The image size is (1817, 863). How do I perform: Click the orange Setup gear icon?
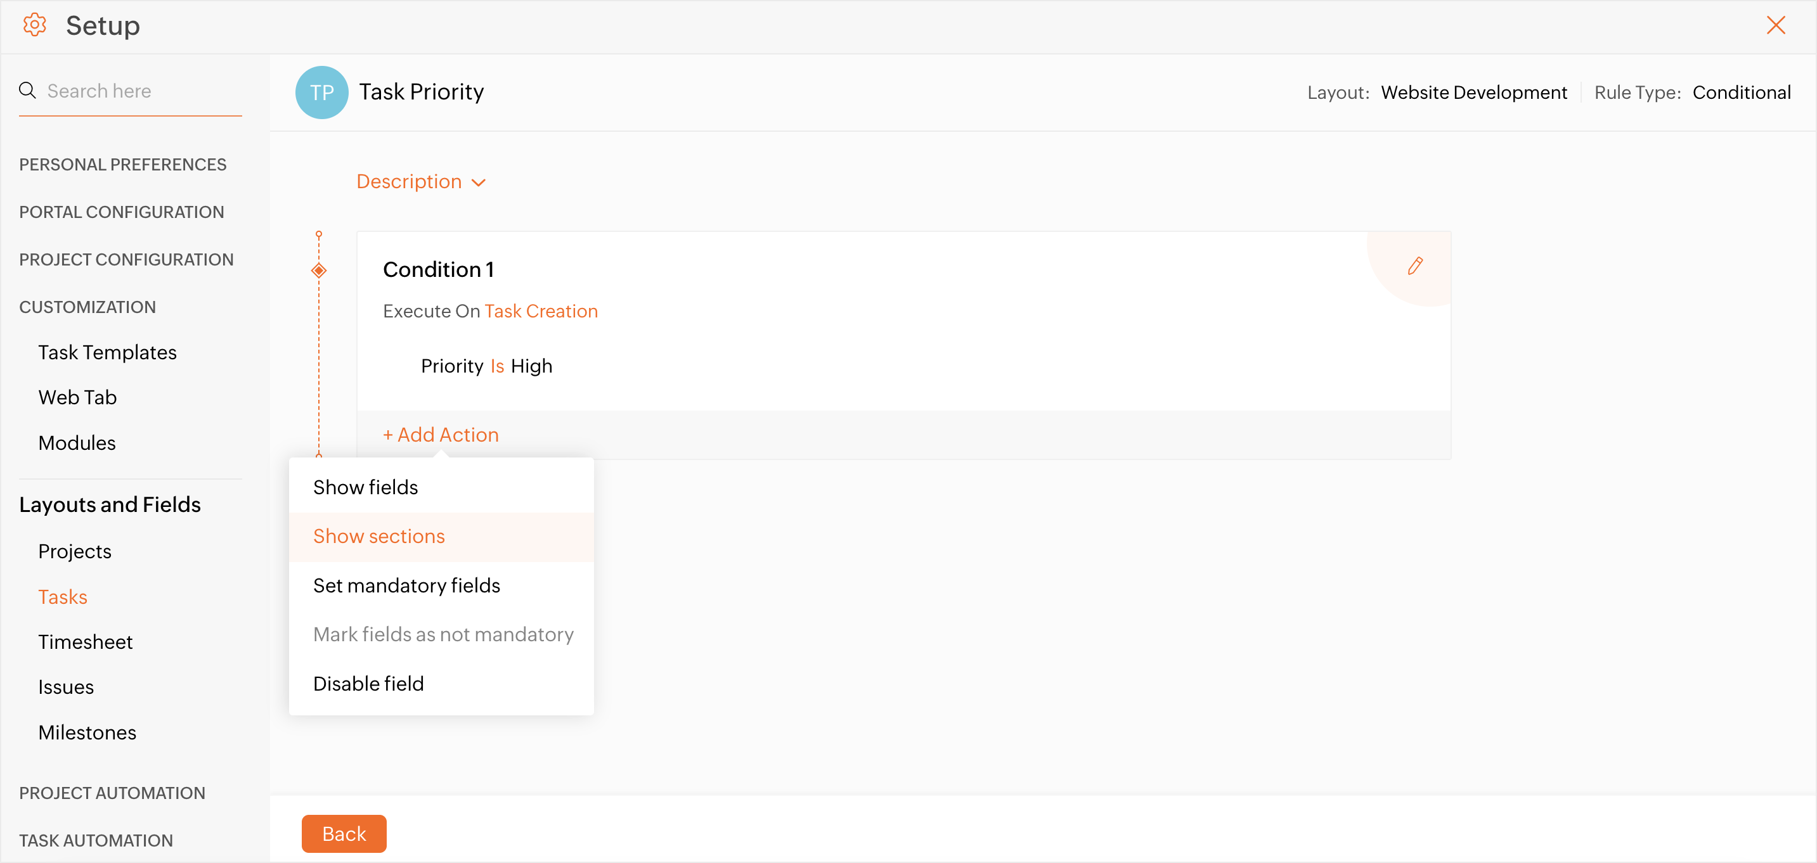(34, 25)
